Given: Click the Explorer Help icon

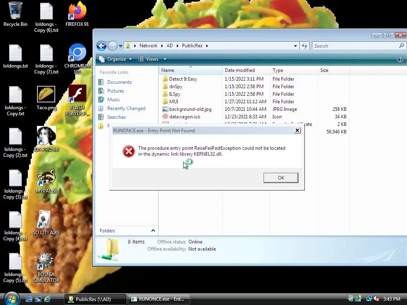Looking at the screenshot, I should click(x=400, y=60).
